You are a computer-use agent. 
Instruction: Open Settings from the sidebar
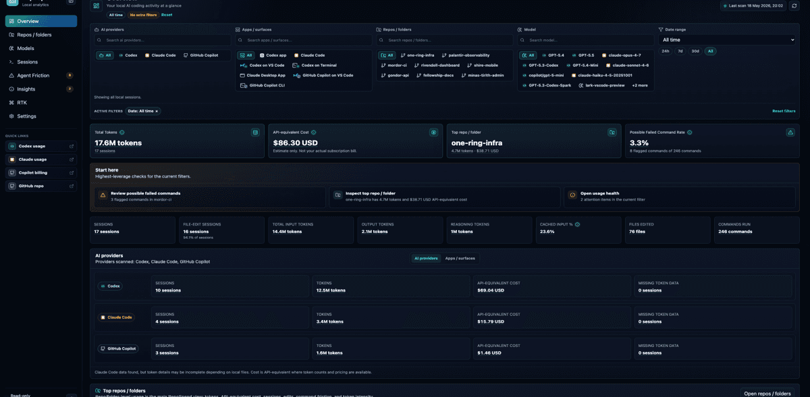pos(41,116)
